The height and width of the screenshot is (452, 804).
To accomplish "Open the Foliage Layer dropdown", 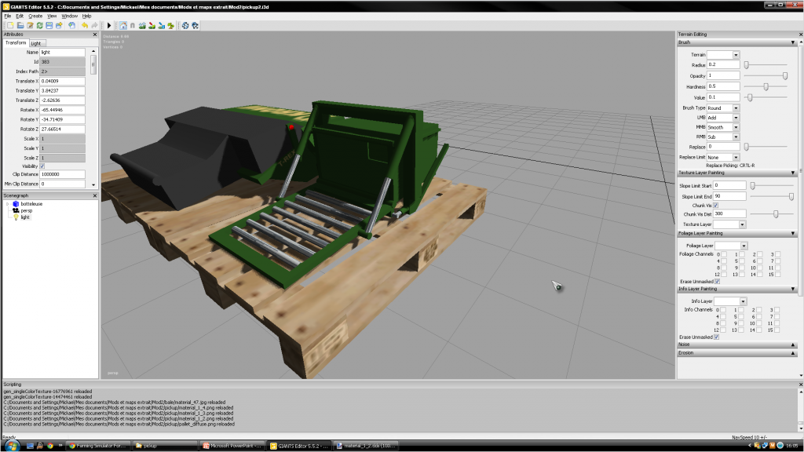I will pyautogui.click(x=744, y=246).
